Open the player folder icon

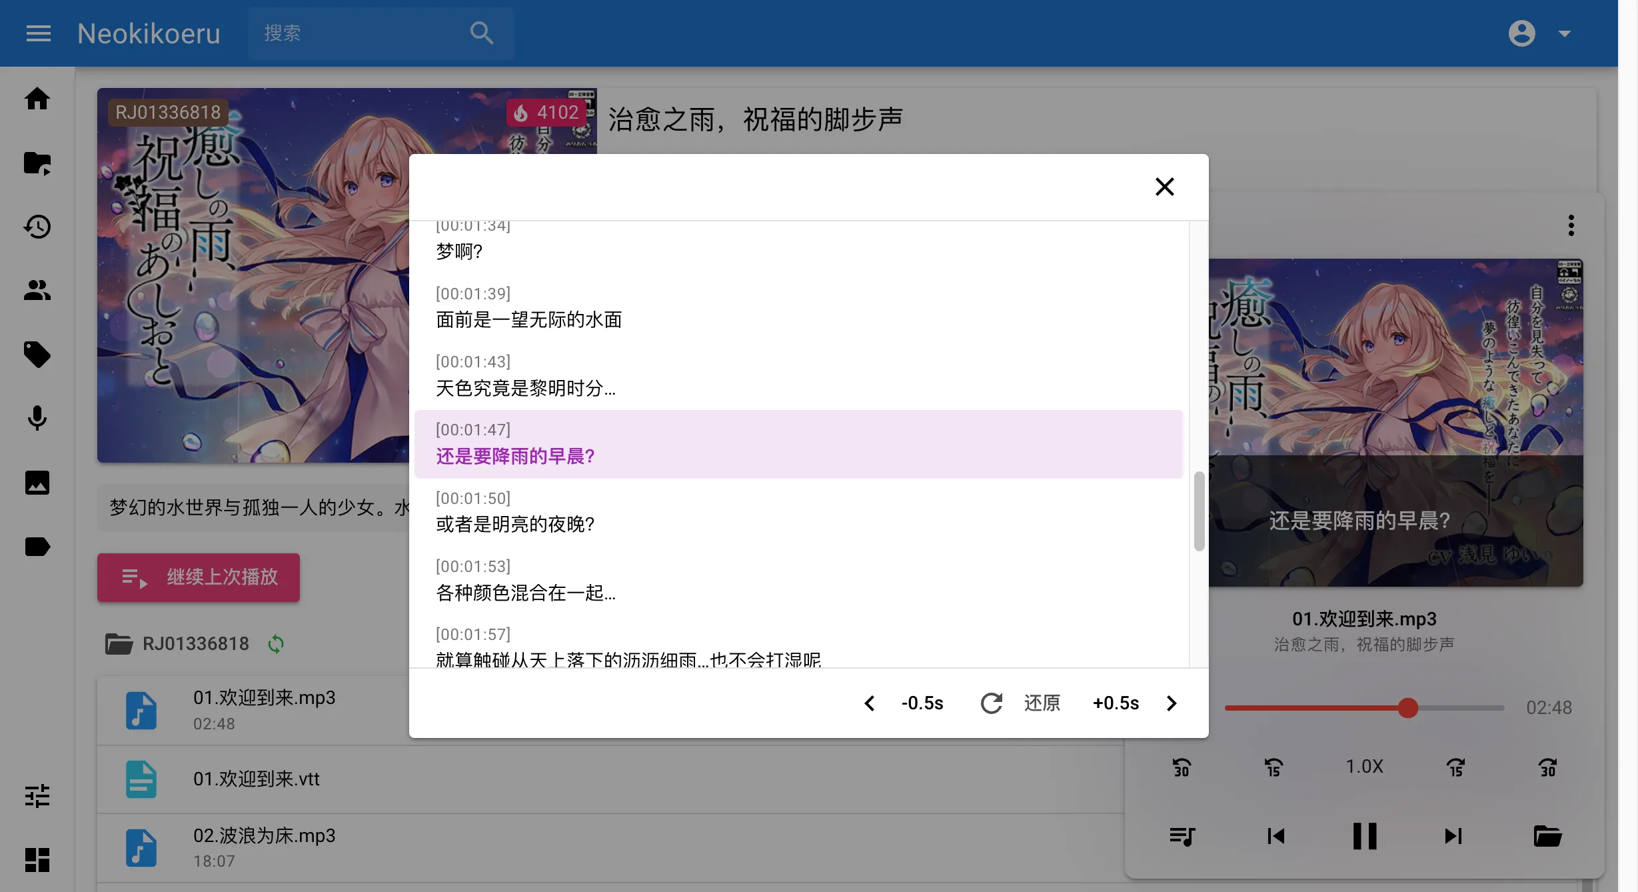point(1547,836)
